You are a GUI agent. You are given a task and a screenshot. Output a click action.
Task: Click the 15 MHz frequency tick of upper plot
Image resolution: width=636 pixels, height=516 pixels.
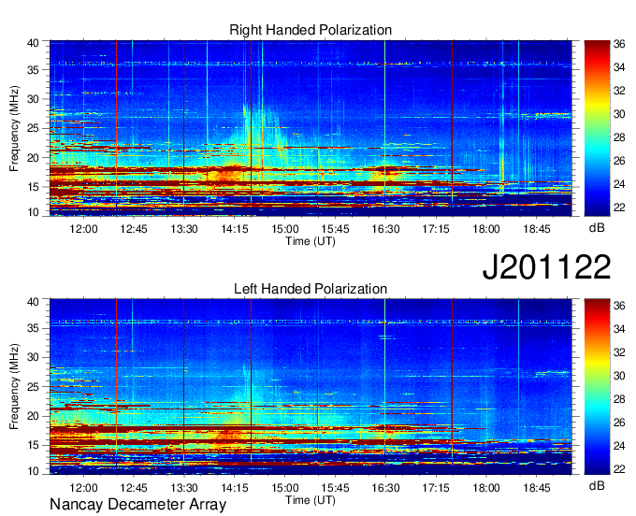[x=33, y=187]
